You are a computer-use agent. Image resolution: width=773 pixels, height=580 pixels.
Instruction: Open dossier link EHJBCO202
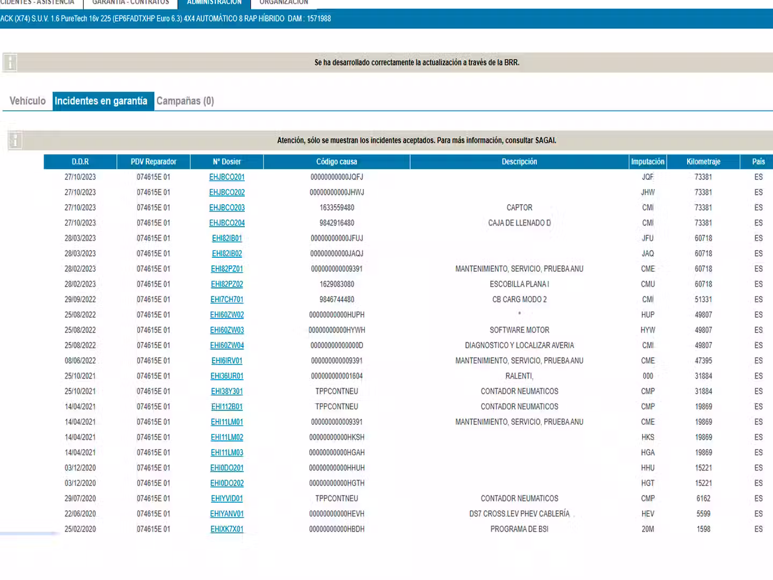[227, 192]
